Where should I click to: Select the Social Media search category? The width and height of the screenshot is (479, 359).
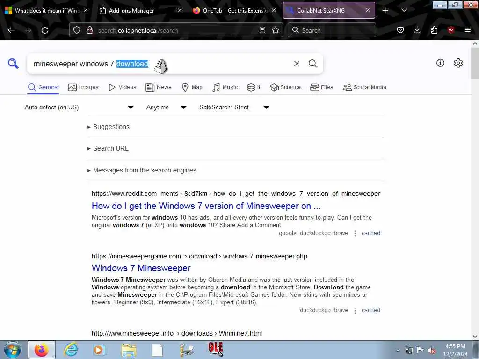364,87
